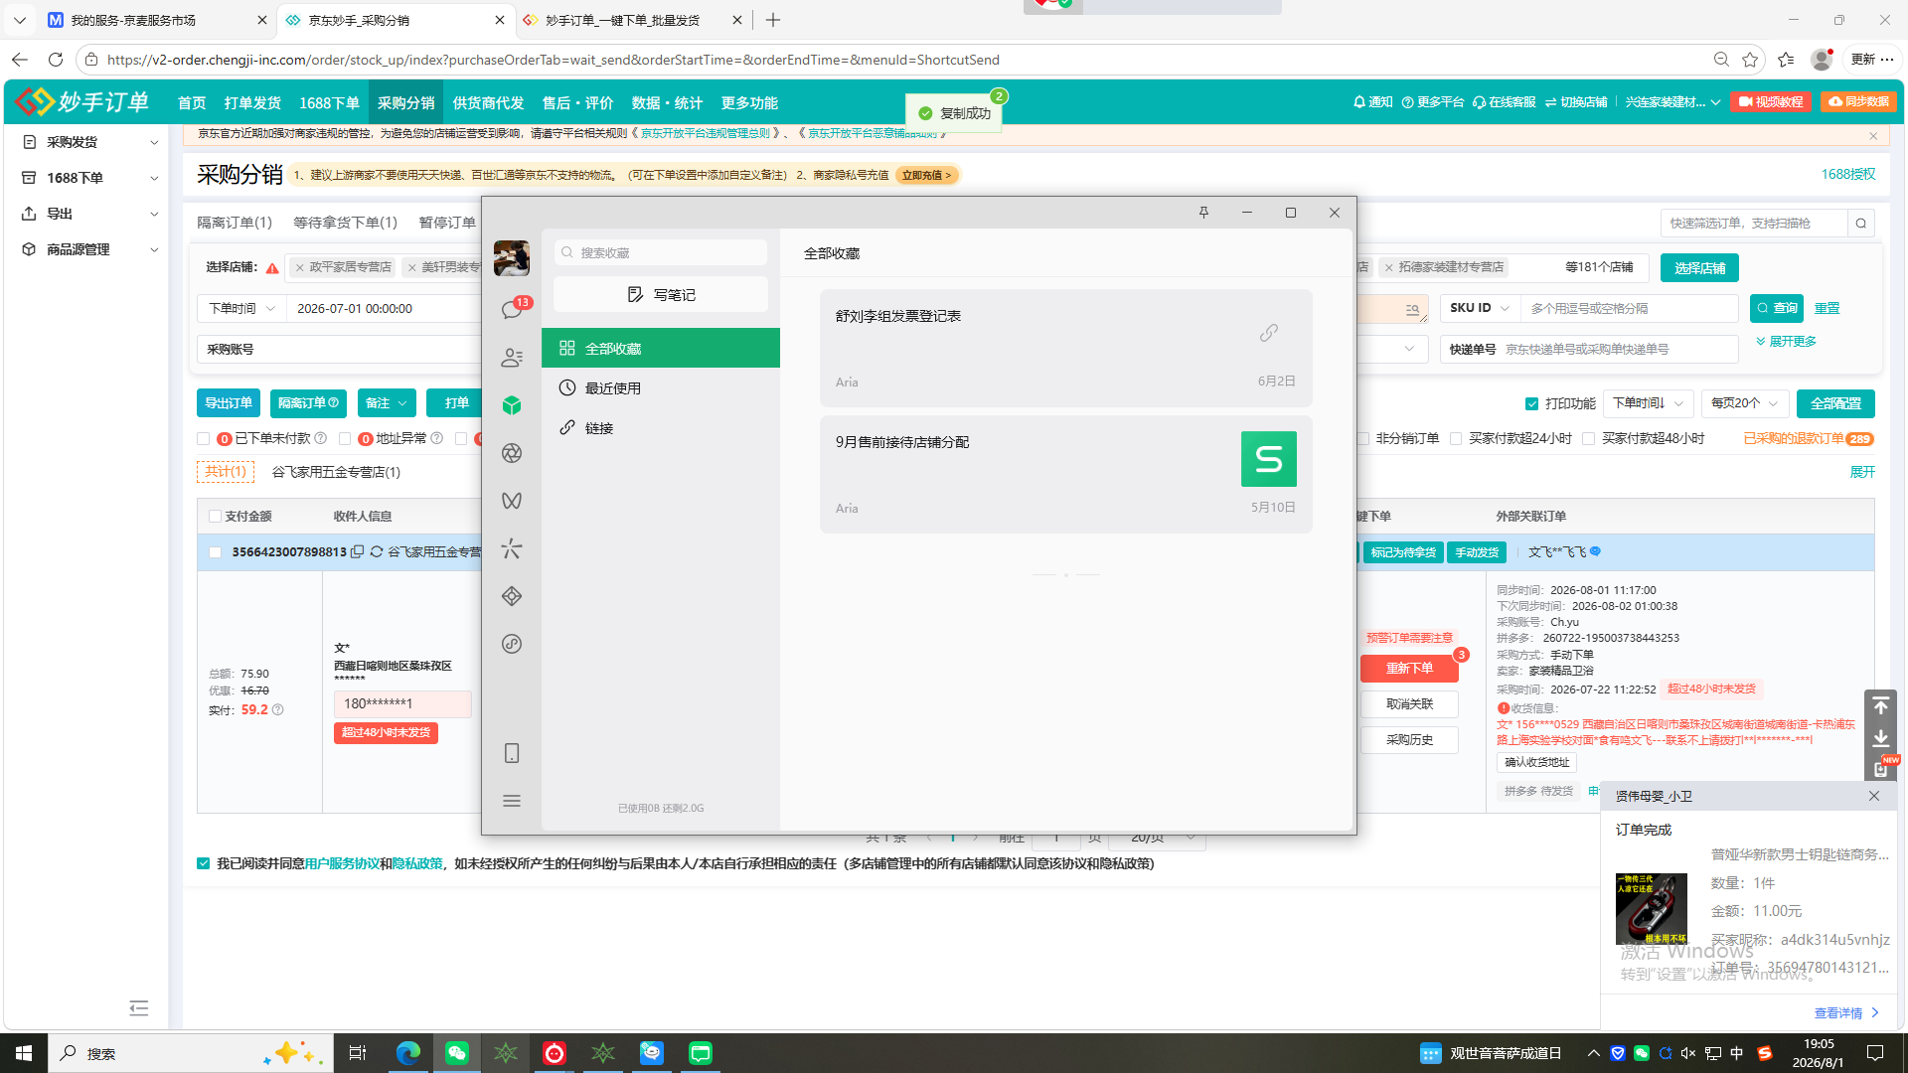Open WeChat Mini Programs diamond icon
The height and width of the screenshot is (1073, 1908).
tap(512, 596)
